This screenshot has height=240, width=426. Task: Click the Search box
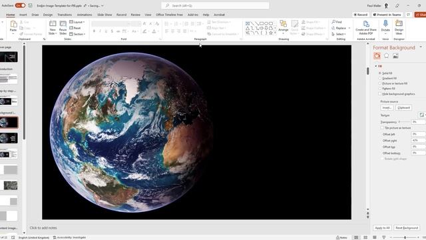click(x=215, y=5)
